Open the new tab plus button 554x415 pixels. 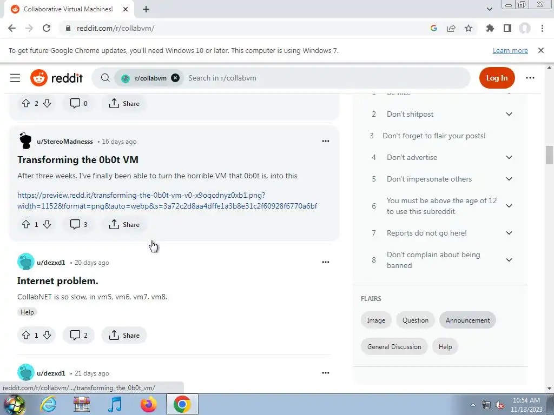146,9
